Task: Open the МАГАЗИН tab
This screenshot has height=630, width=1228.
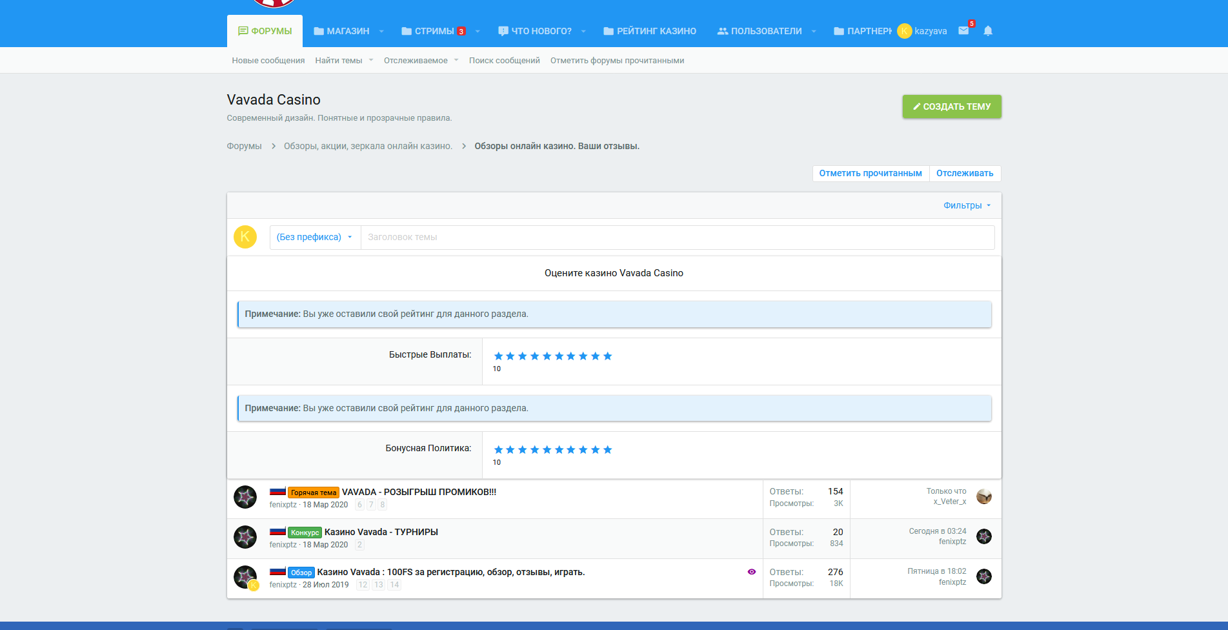Action: 341,31
